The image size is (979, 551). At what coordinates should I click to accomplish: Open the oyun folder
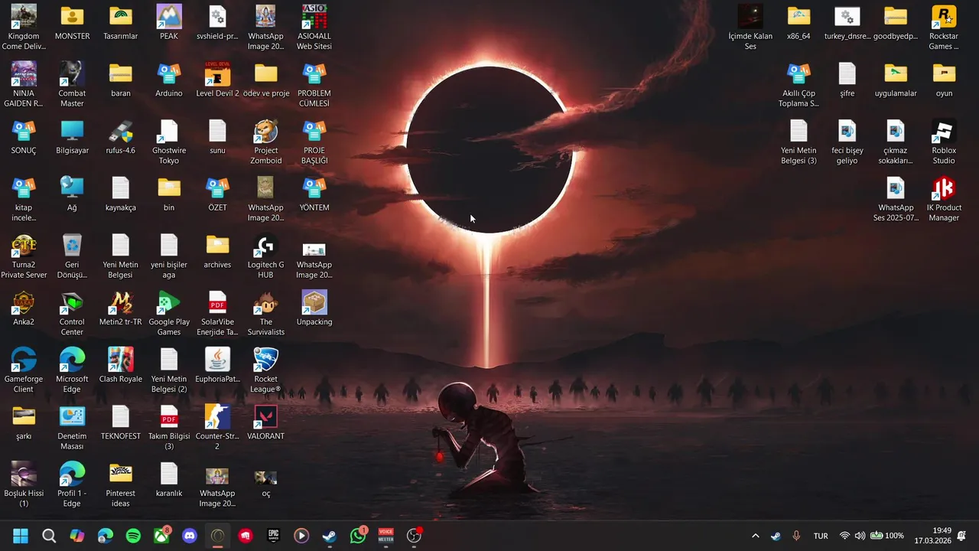tap(944, 80)
